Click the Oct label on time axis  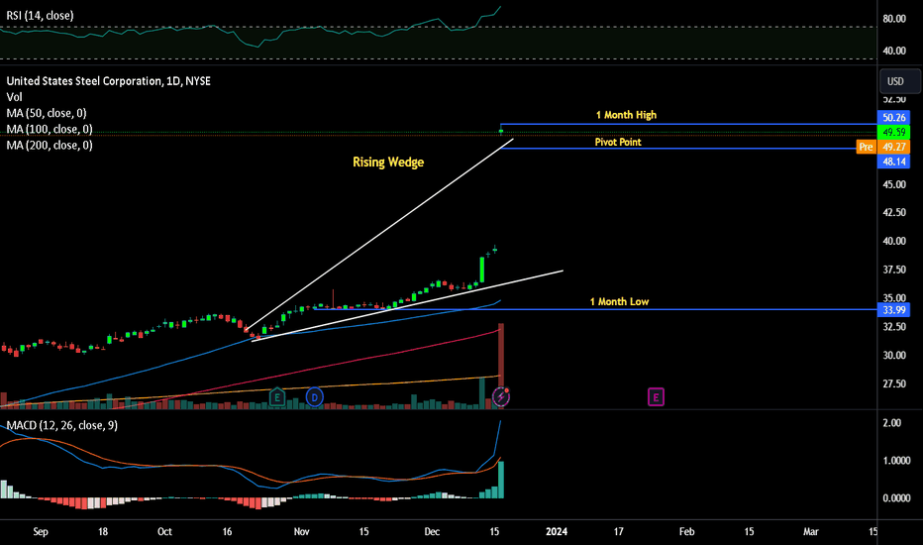(164, 531)
